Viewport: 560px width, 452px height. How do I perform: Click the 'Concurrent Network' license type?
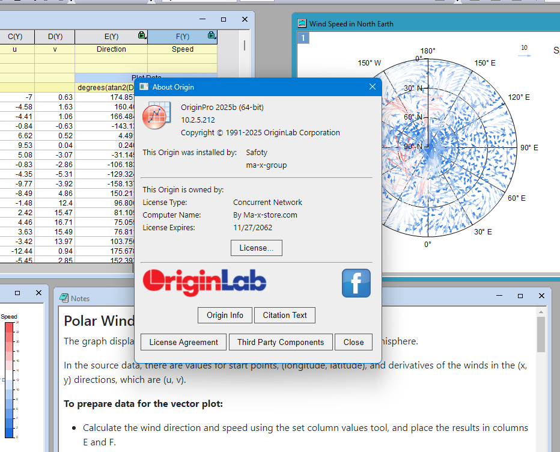coord(267,202)
